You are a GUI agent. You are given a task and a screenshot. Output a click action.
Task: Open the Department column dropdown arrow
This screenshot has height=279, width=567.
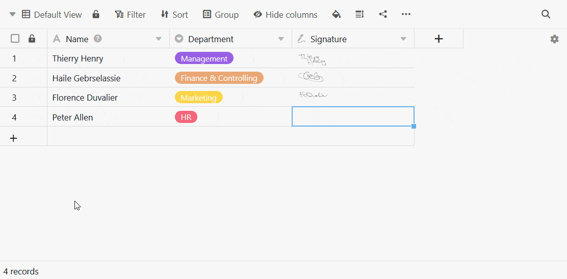[x=281, y=39]
